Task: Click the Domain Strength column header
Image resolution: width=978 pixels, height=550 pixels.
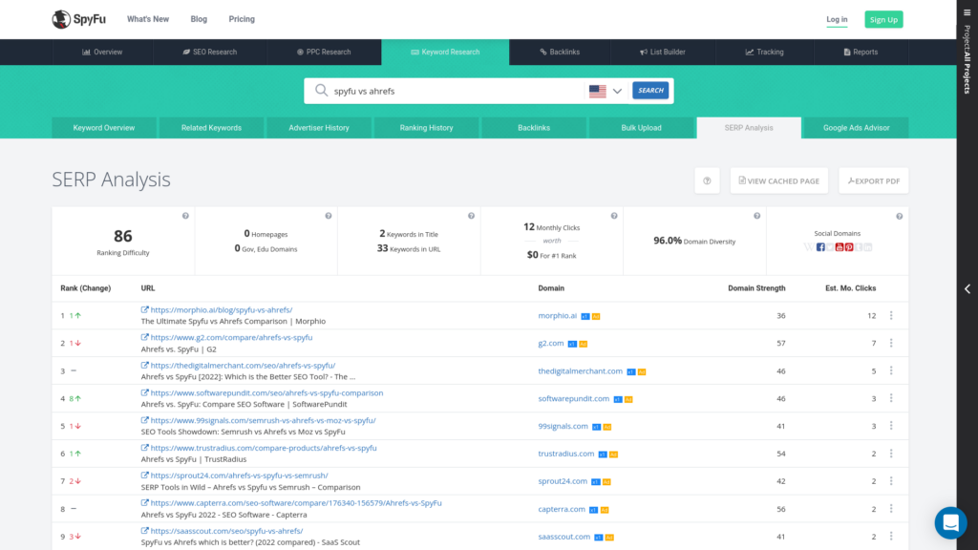Action: (756, 288)
